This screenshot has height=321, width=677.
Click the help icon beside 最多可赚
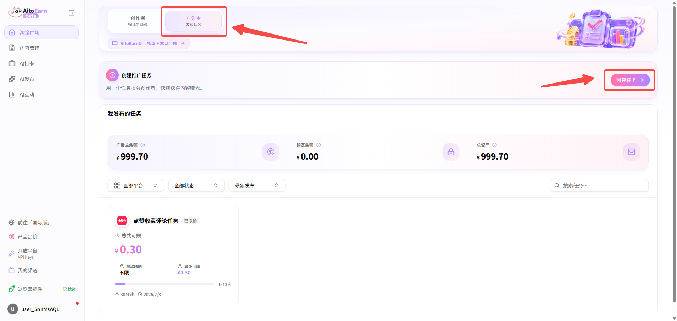[x=180, y=266]
